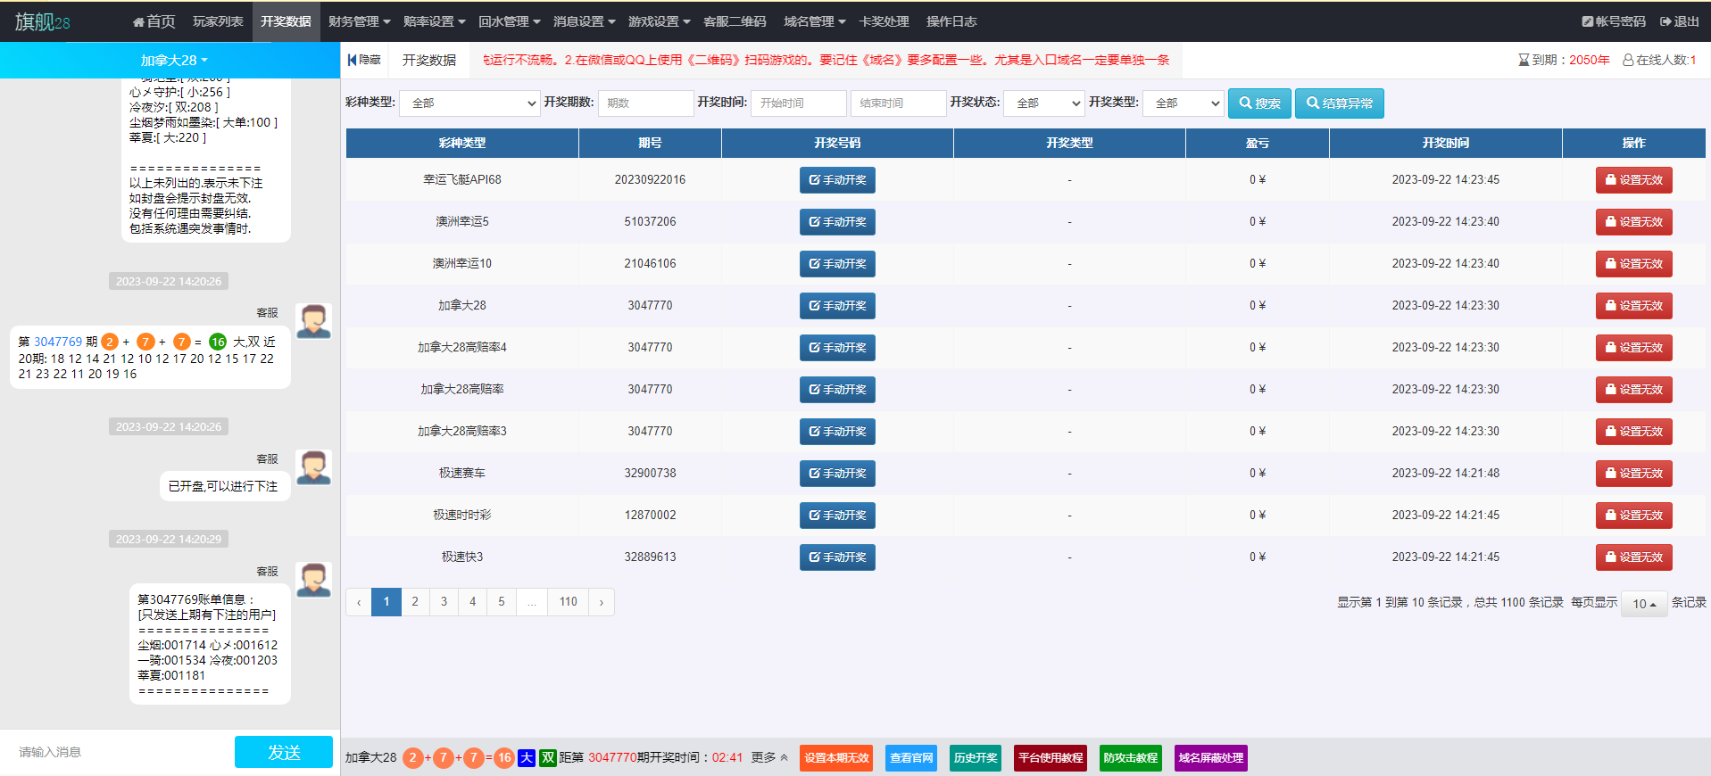Open the 财务管理 menu
This screenshot has width=1711, height=776.
[x=359, y=21]
